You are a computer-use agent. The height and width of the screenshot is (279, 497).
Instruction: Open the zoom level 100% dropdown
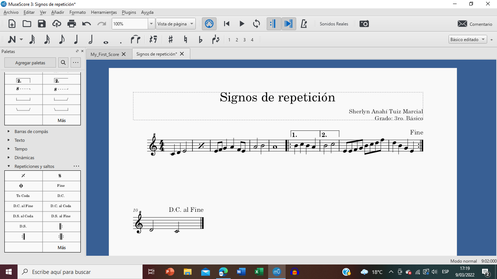[152, 24]
